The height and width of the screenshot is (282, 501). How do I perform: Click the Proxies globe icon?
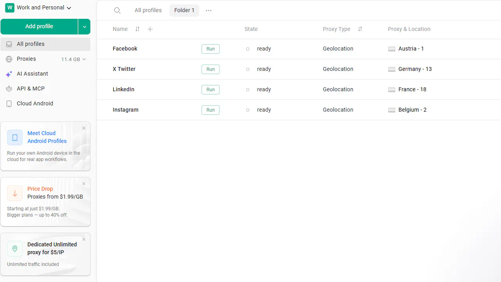pyautogui.click(x=9, y=59)
